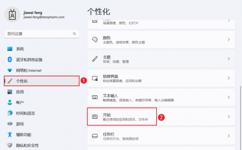This screenshot has height=150, width=242.
Task: Click the 帐户 person icon
Action: coord(10,102)
